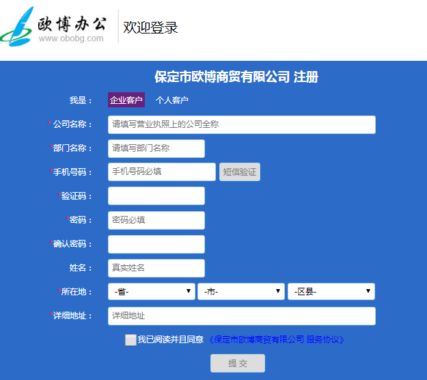Image resolution: width=427 pixels, height=380 pixels.
Task: Click the 短信验证 button
Action: pyautogui.click(x=240, y=172)
